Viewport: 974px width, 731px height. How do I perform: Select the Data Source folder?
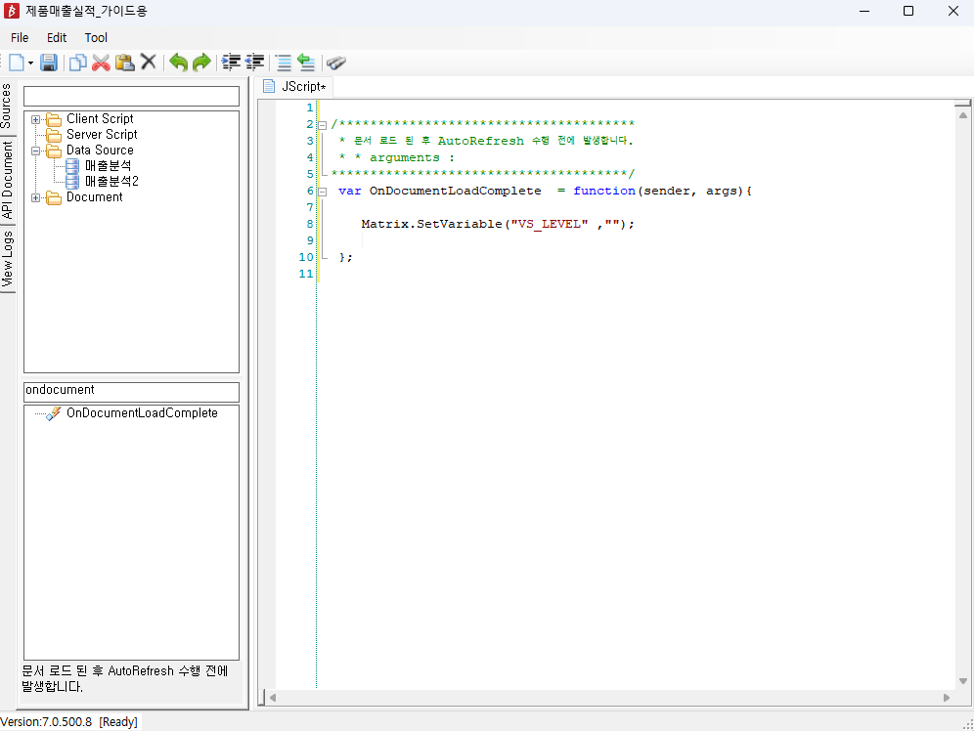[100, 150]
